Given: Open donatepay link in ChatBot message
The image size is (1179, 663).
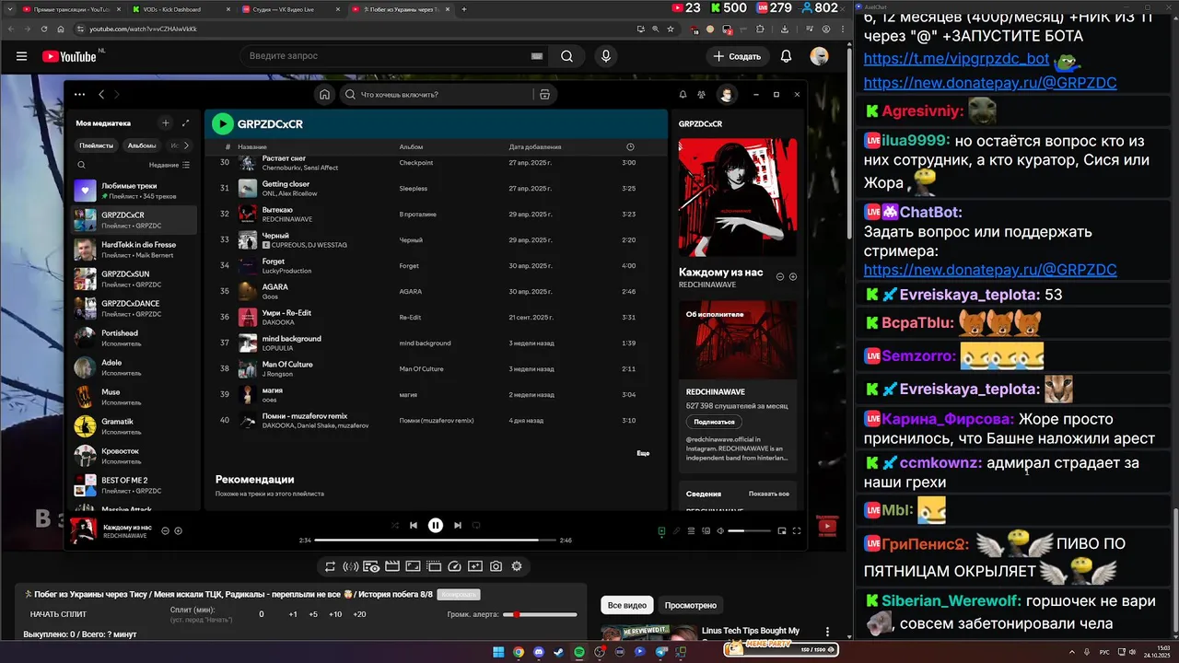Looking at the screenshot, I should 990,270.
